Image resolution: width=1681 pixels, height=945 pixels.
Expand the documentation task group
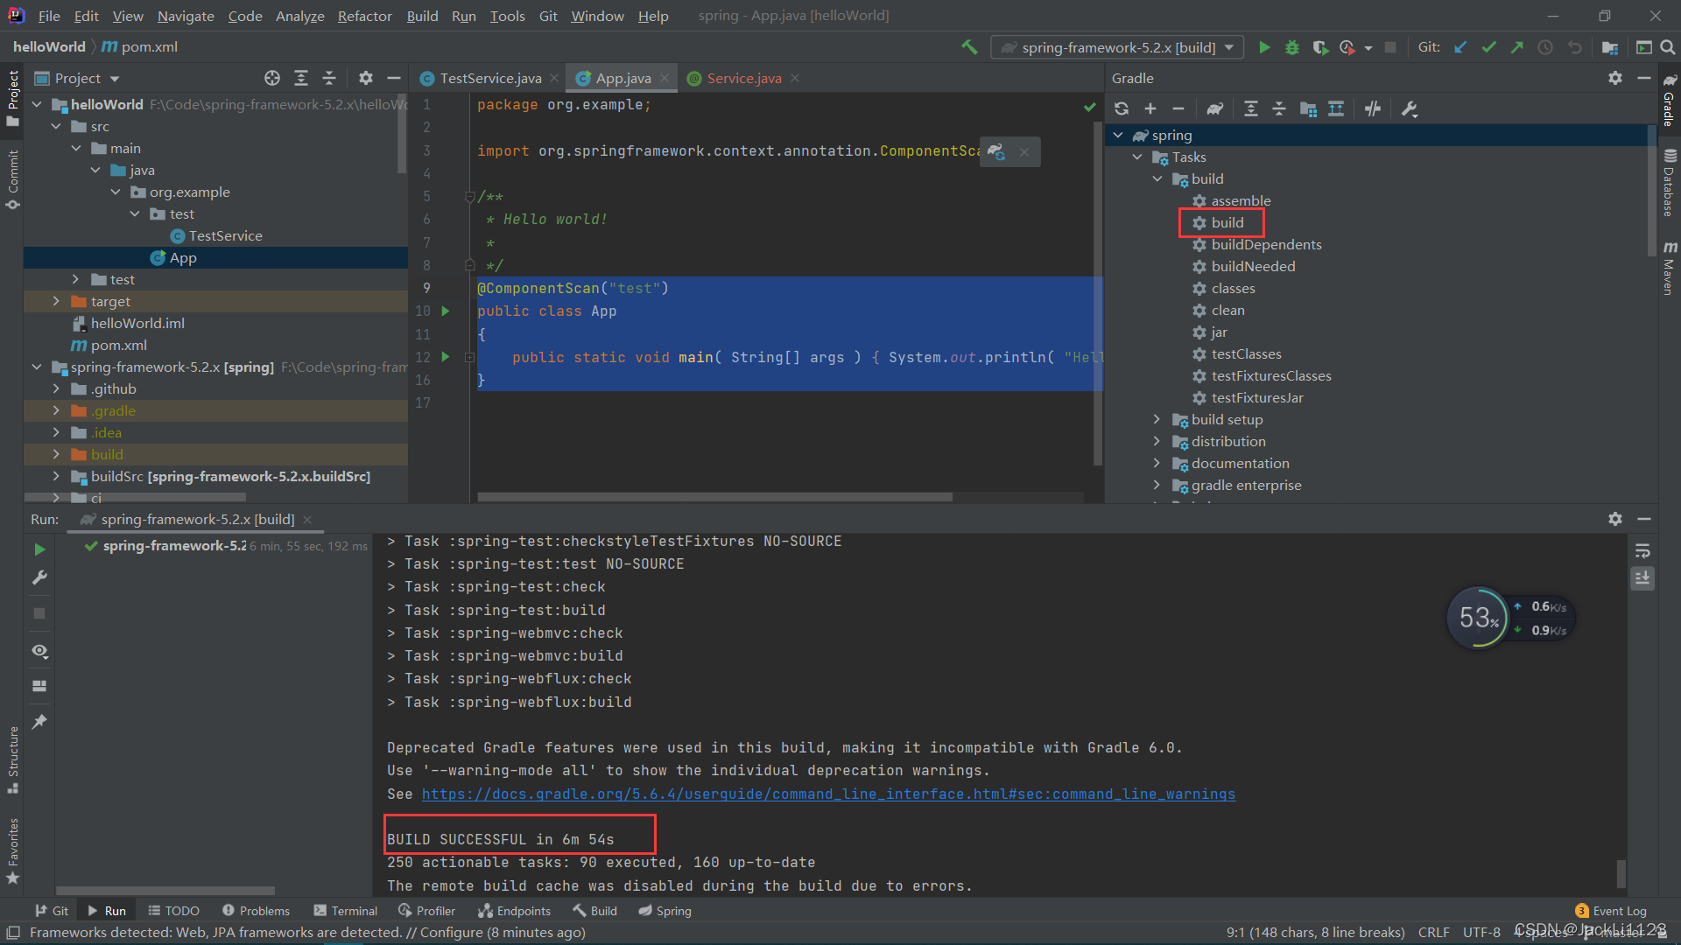point(1157,463)
